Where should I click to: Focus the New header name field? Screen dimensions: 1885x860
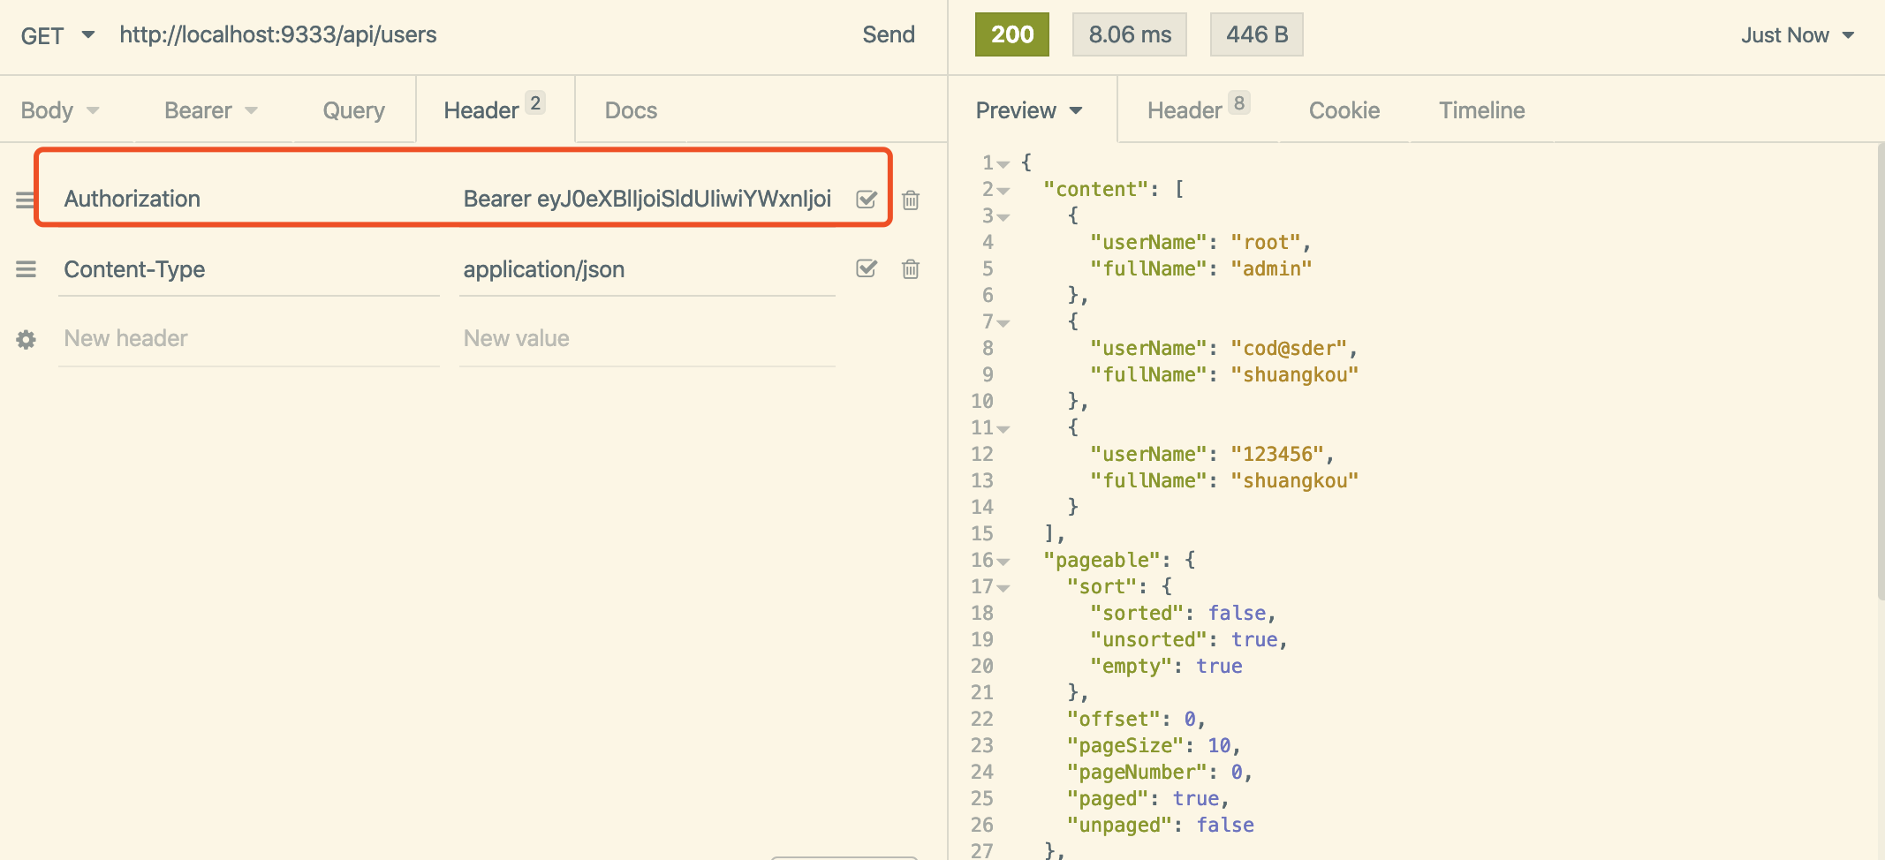click(x=249, y=338)
